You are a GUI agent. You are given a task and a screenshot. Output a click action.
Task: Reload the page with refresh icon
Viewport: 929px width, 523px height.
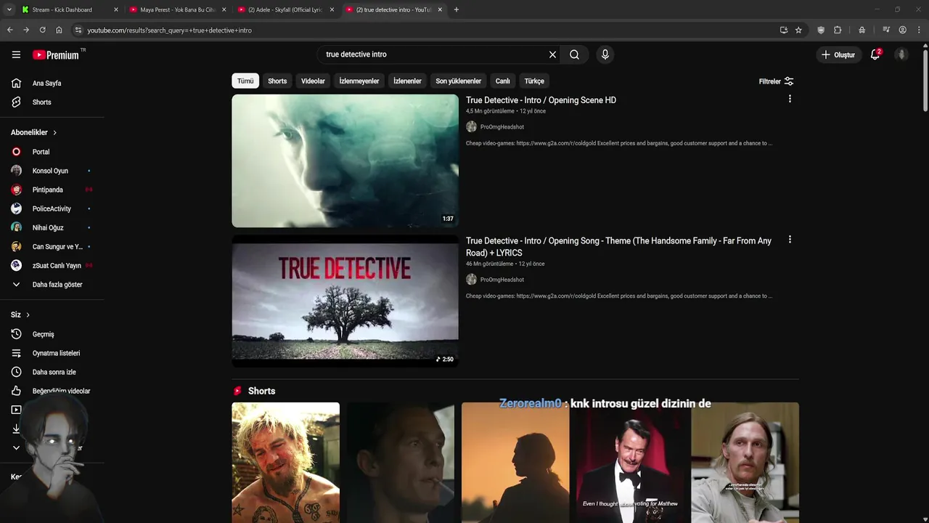point(42,30)
